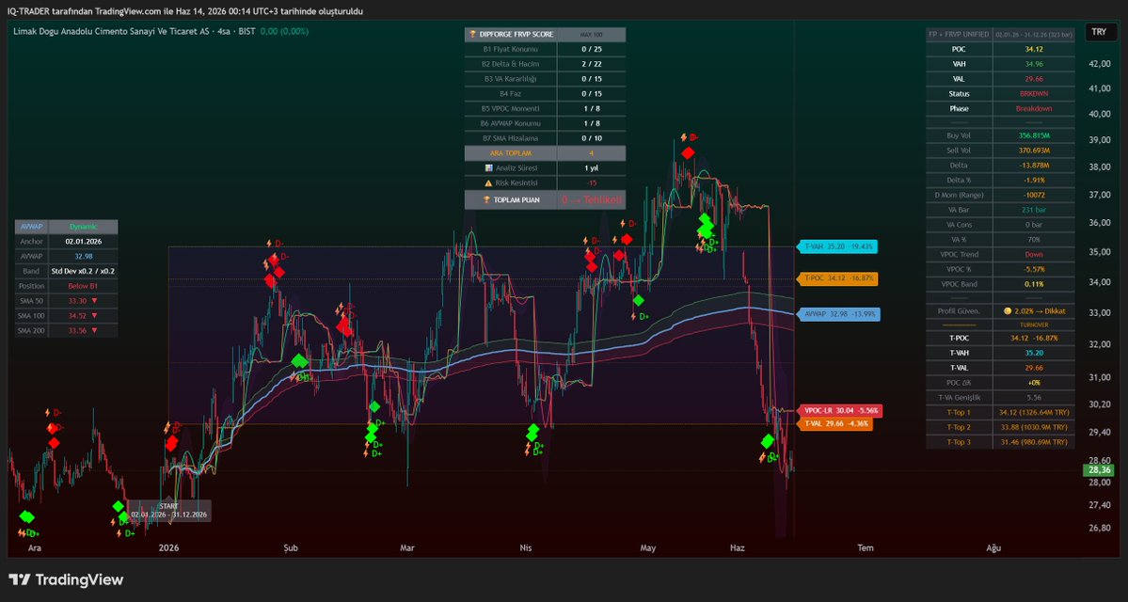Click the B3 VA Kararlılığı row label
1128x602 pixels.
click(510, 78)
